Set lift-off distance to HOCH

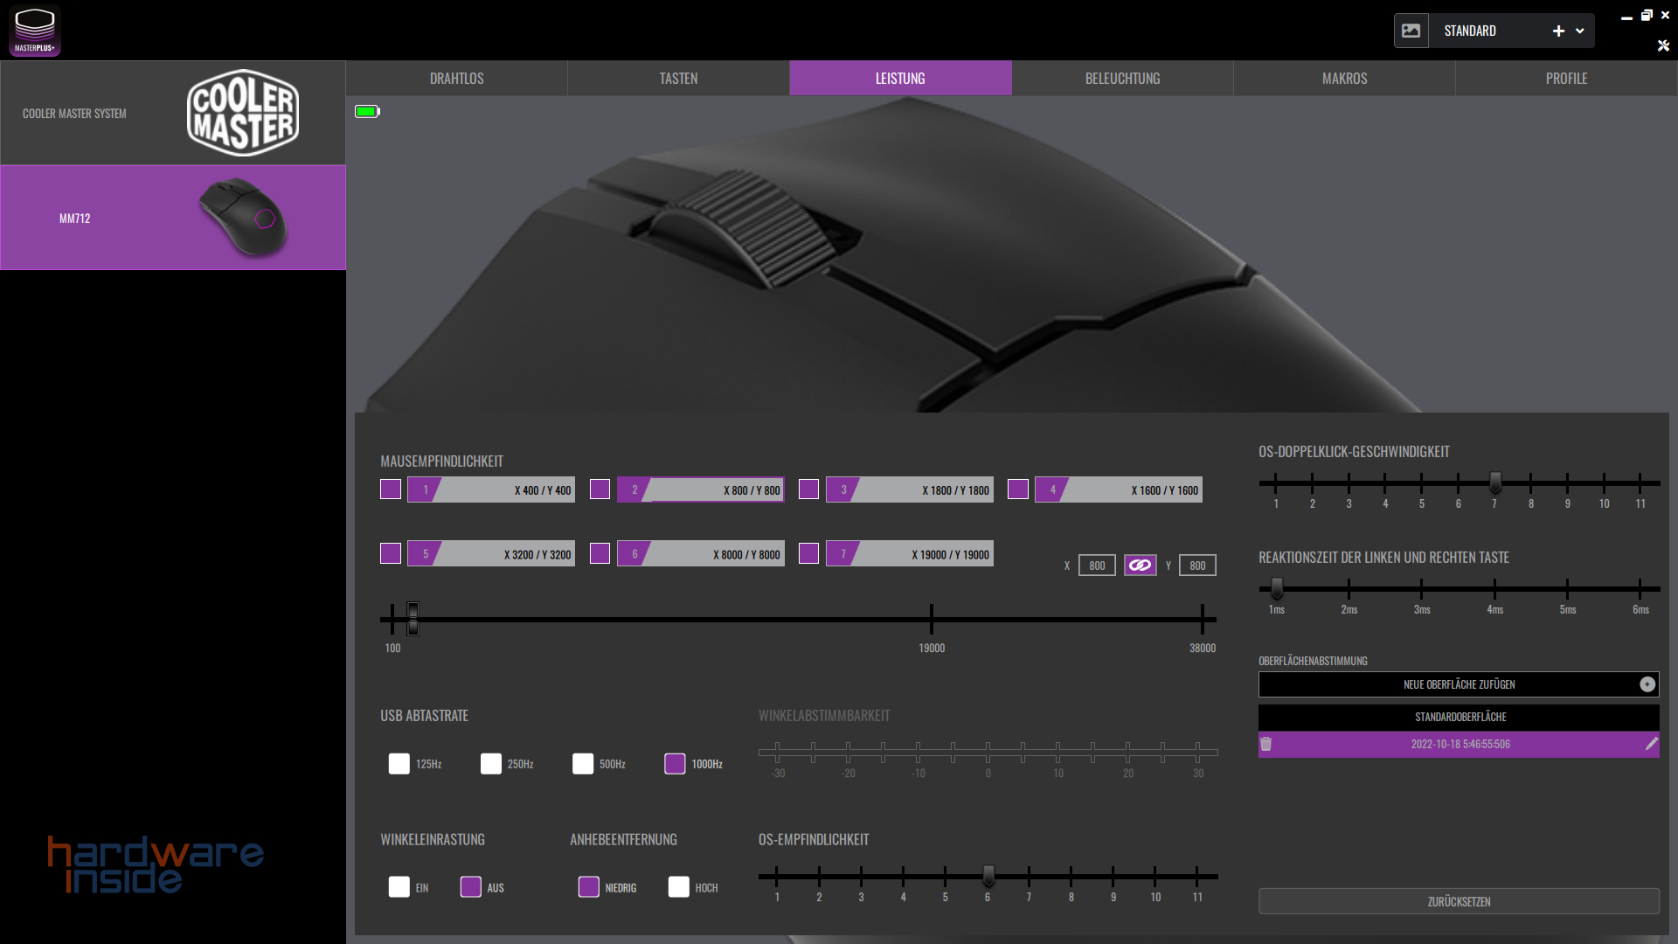coord(679,887)
